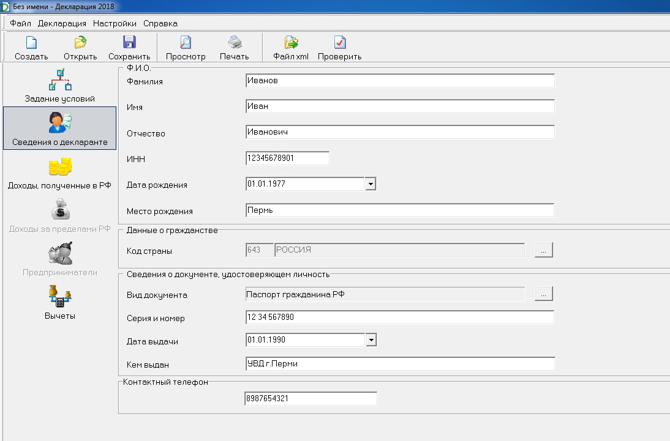The width and height of the screenshot is (670, 441).
Task: Click the Контактный телефон field
Action: 311,399
